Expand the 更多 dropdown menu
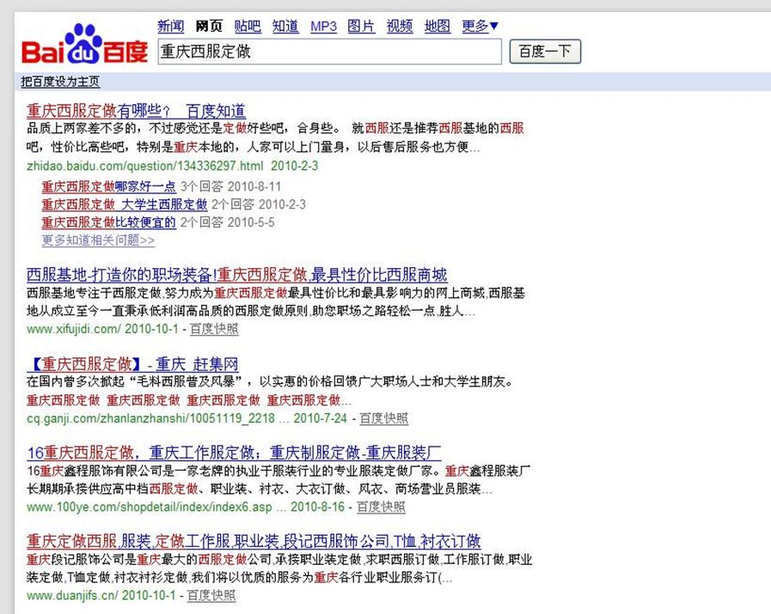 point(480,26)
